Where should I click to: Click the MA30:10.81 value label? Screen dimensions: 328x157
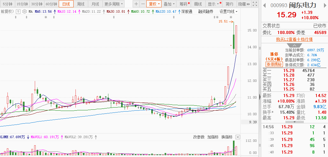pos(116,12)
